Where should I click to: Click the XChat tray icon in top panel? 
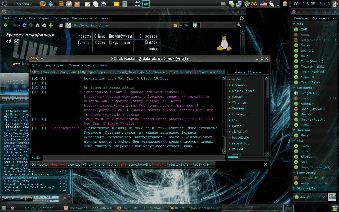[x=254, y=4]
